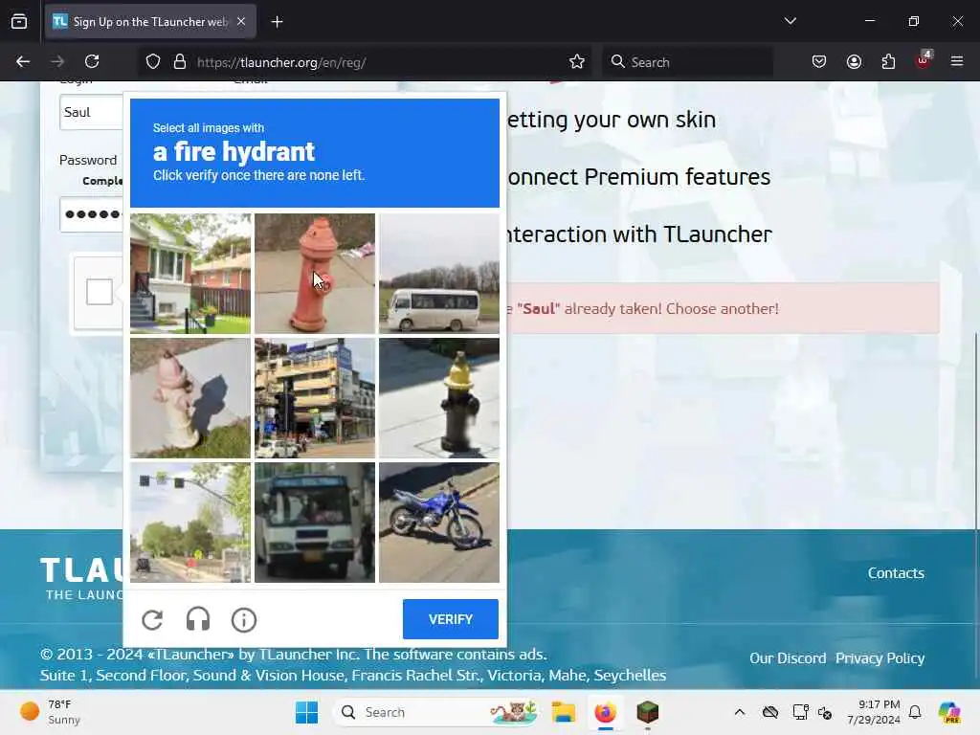
Task: Select the brick house image tile
Action: pos(190,274)
